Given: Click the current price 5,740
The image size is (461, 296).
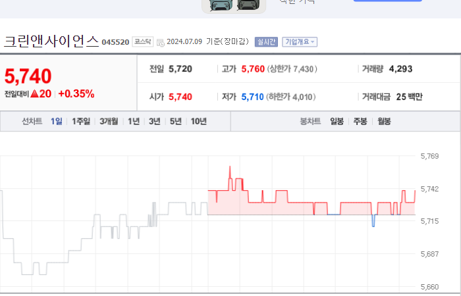Looking at the screenshot, I should tap(28, 76).
